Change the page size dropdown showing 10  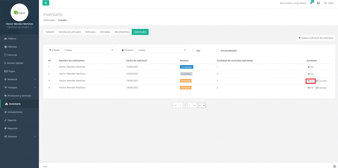(201, 105)
